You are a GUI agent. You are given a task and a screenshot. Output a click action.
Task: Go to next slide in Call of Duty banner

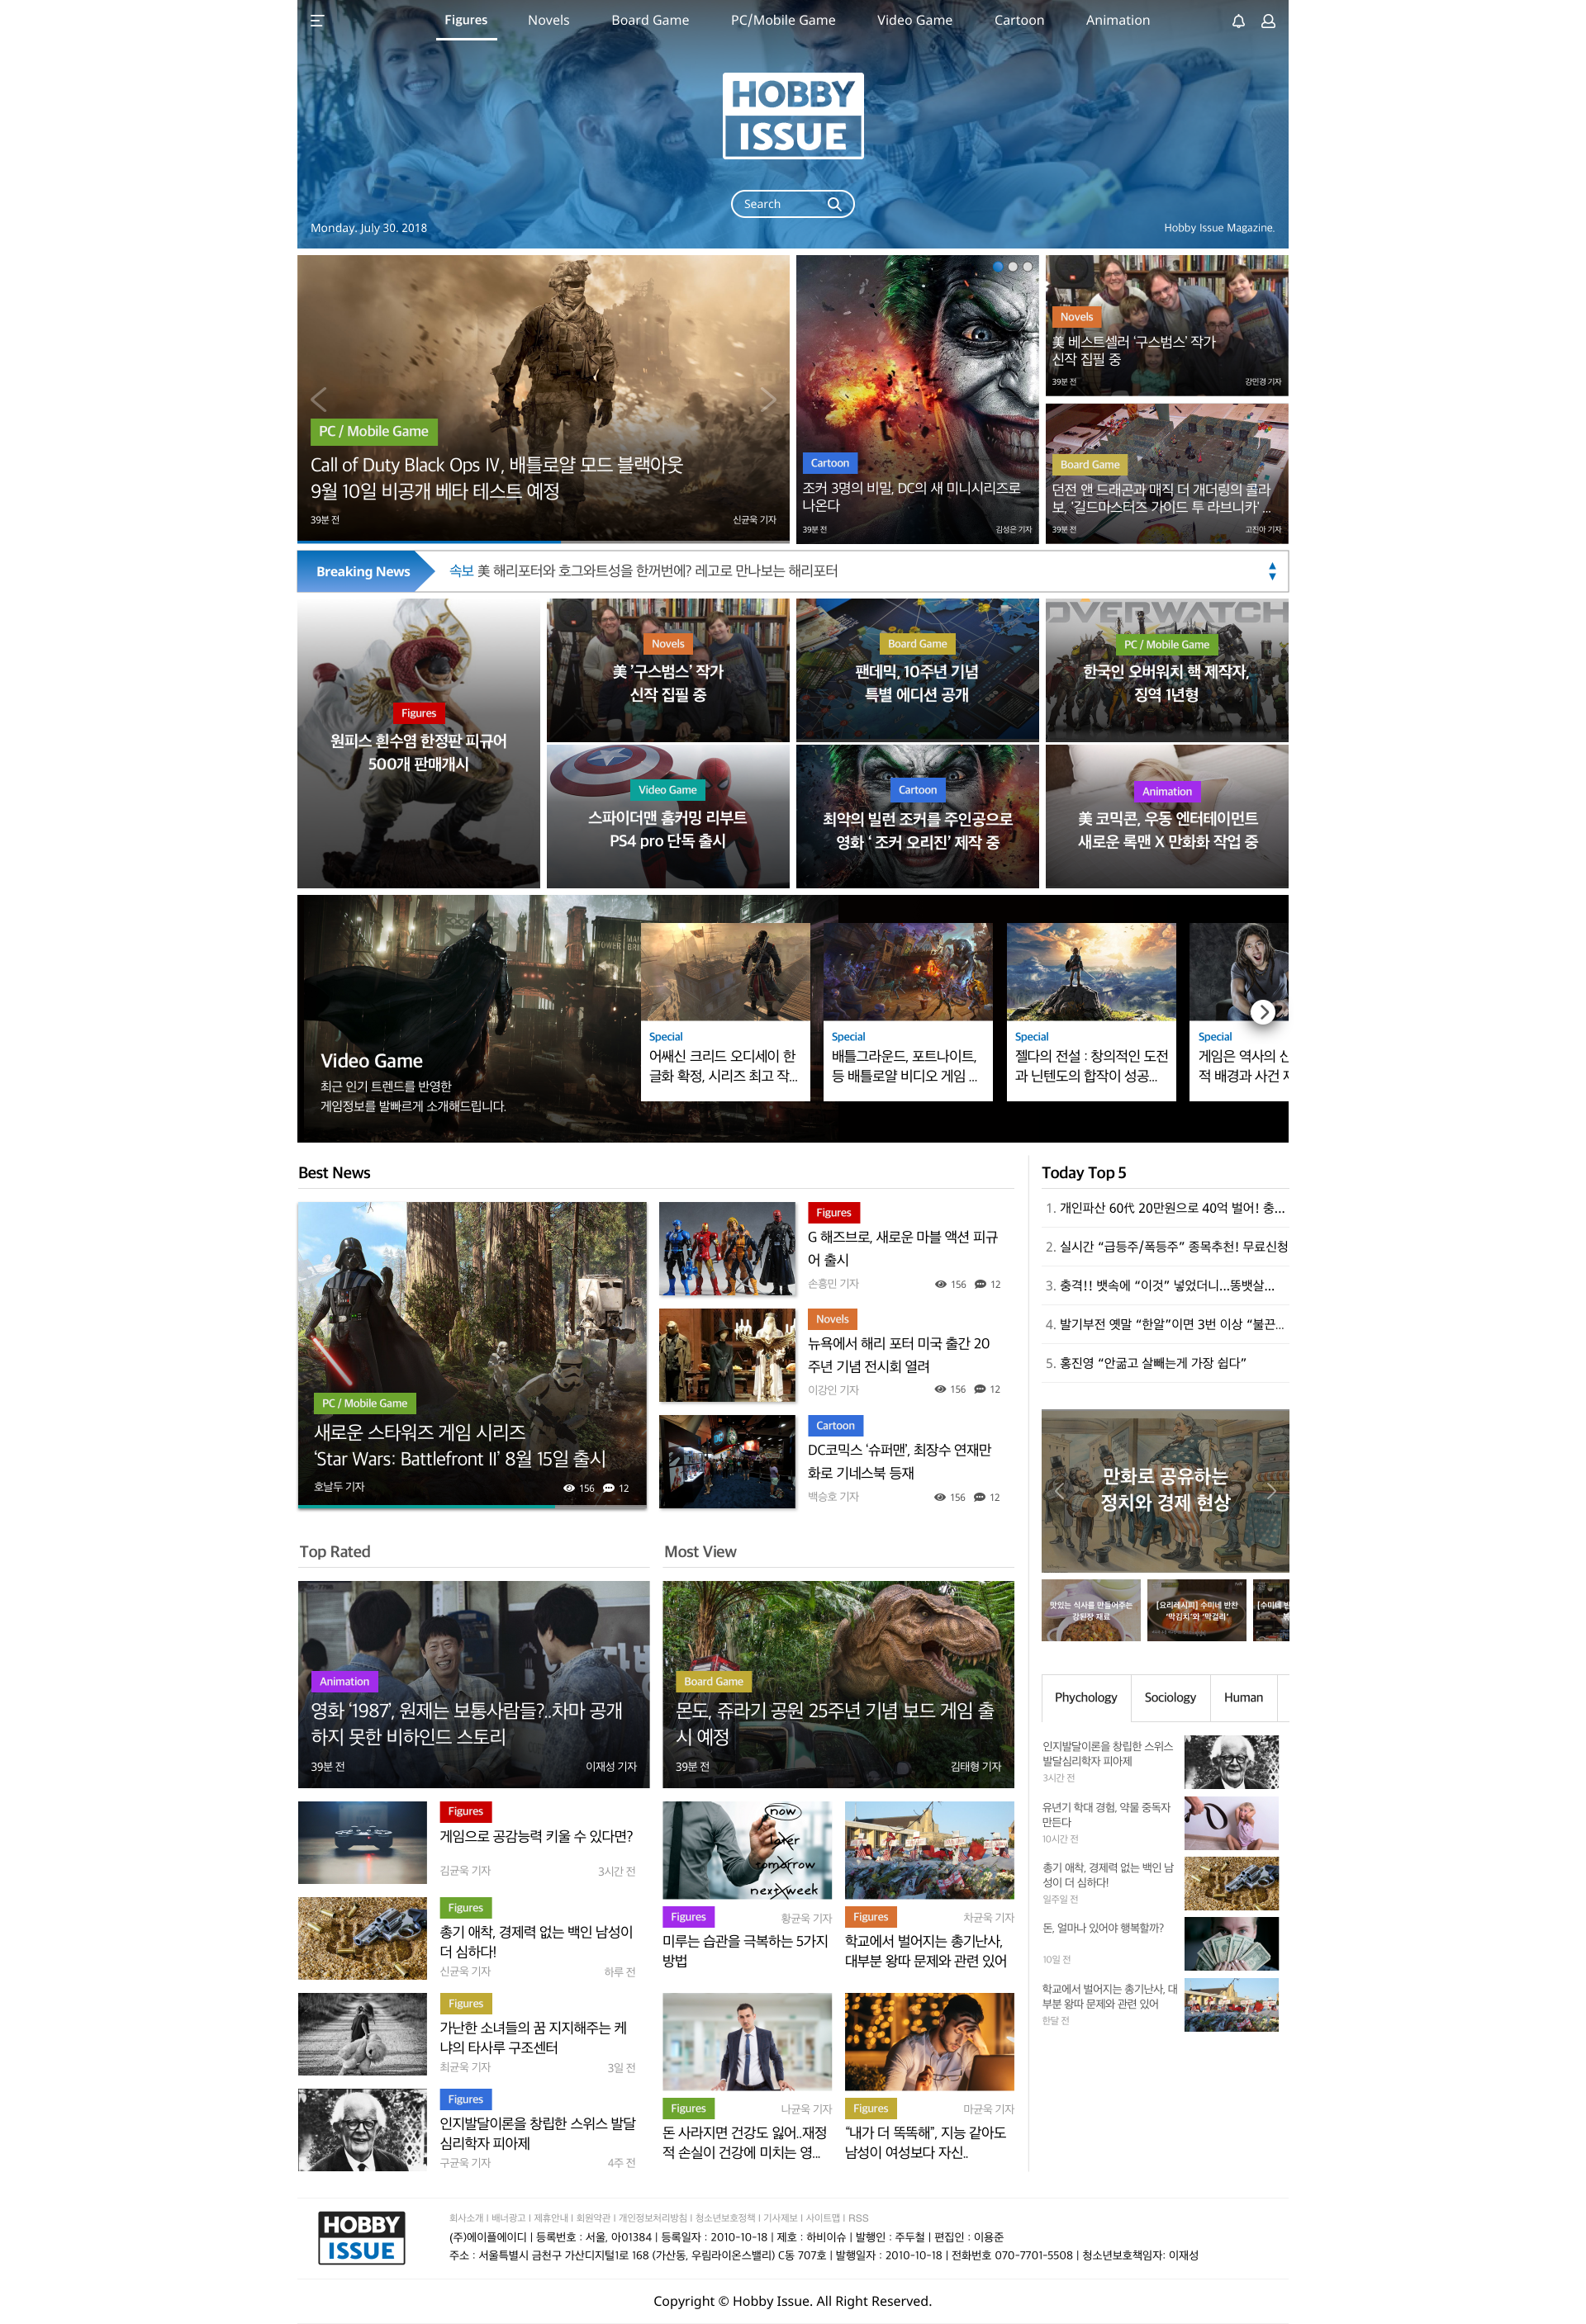click(x=768, y=400)
